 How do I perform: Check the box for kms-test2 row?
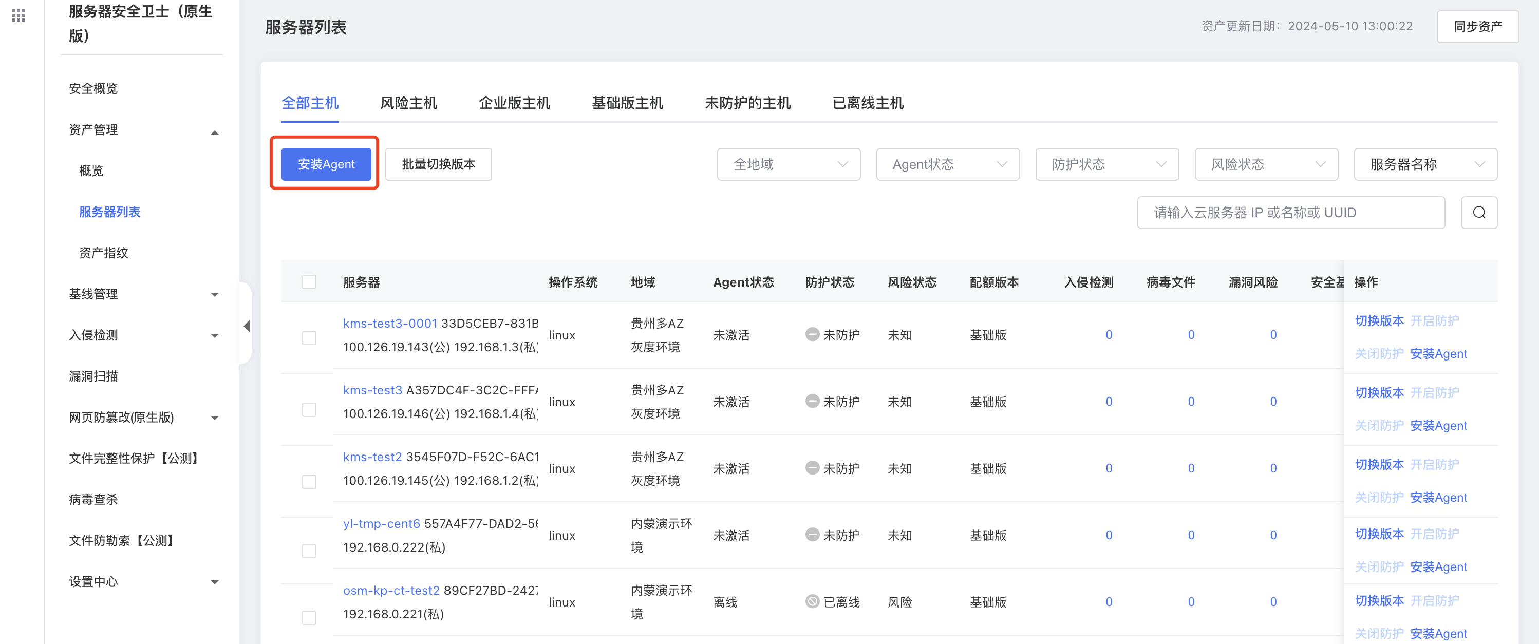309,481
